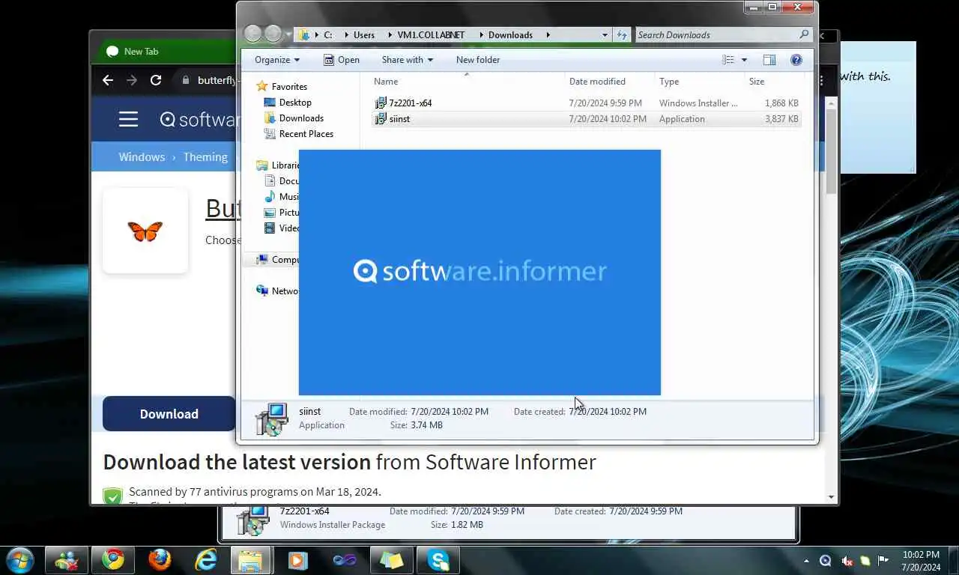Click '3,837 KB' size of siinst

[781, 118]
